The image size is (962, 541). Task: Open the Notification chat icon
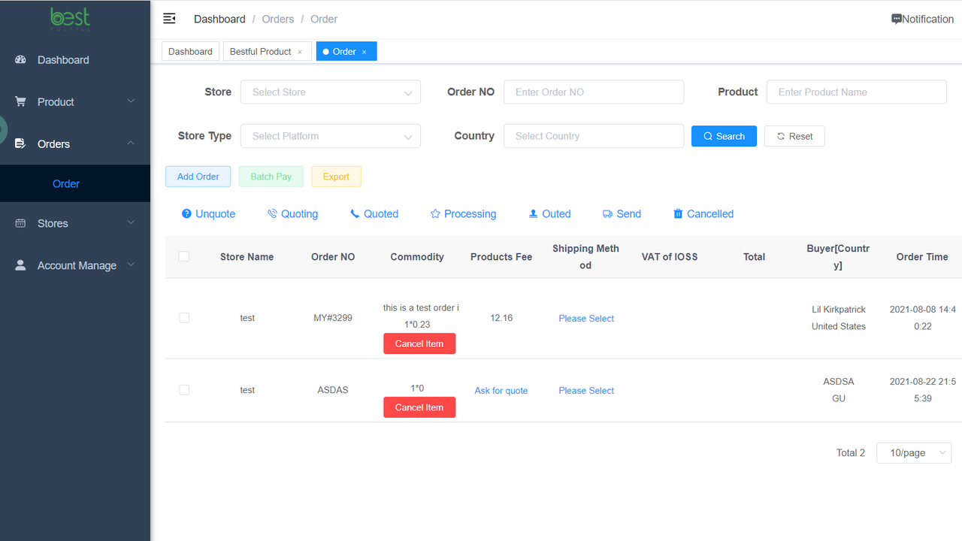pyautogui.click(x=897, y=20)
